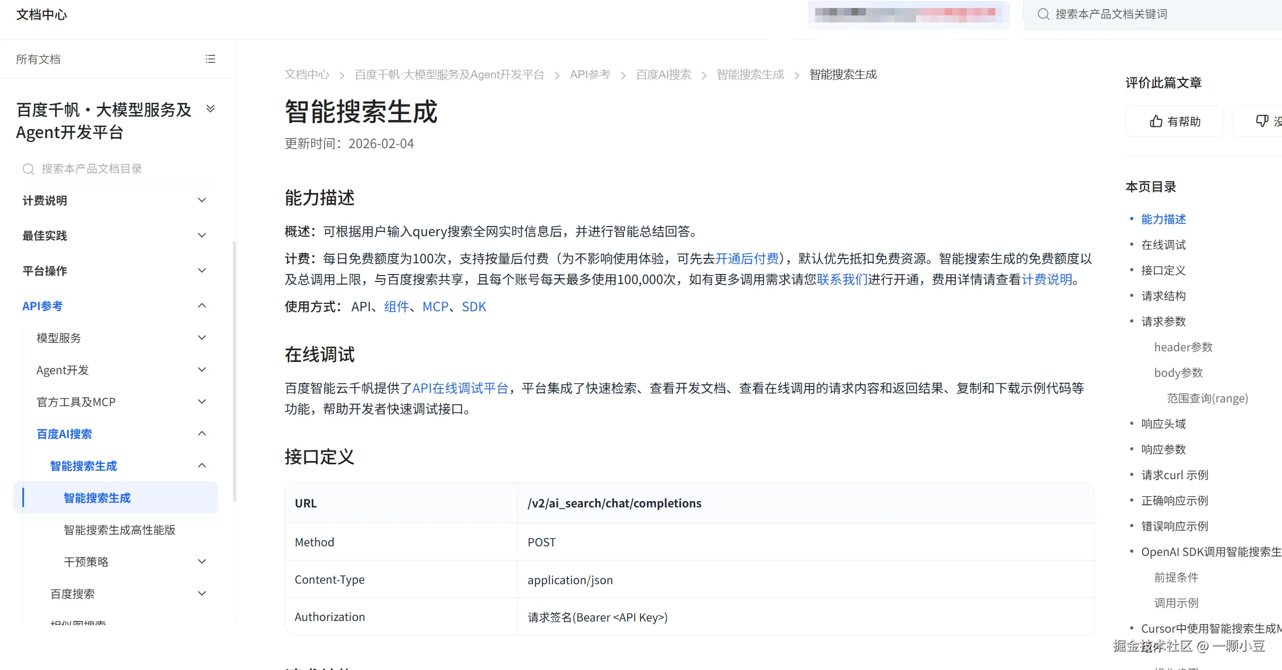Open the 开通后付费 link

coord(747,259)
